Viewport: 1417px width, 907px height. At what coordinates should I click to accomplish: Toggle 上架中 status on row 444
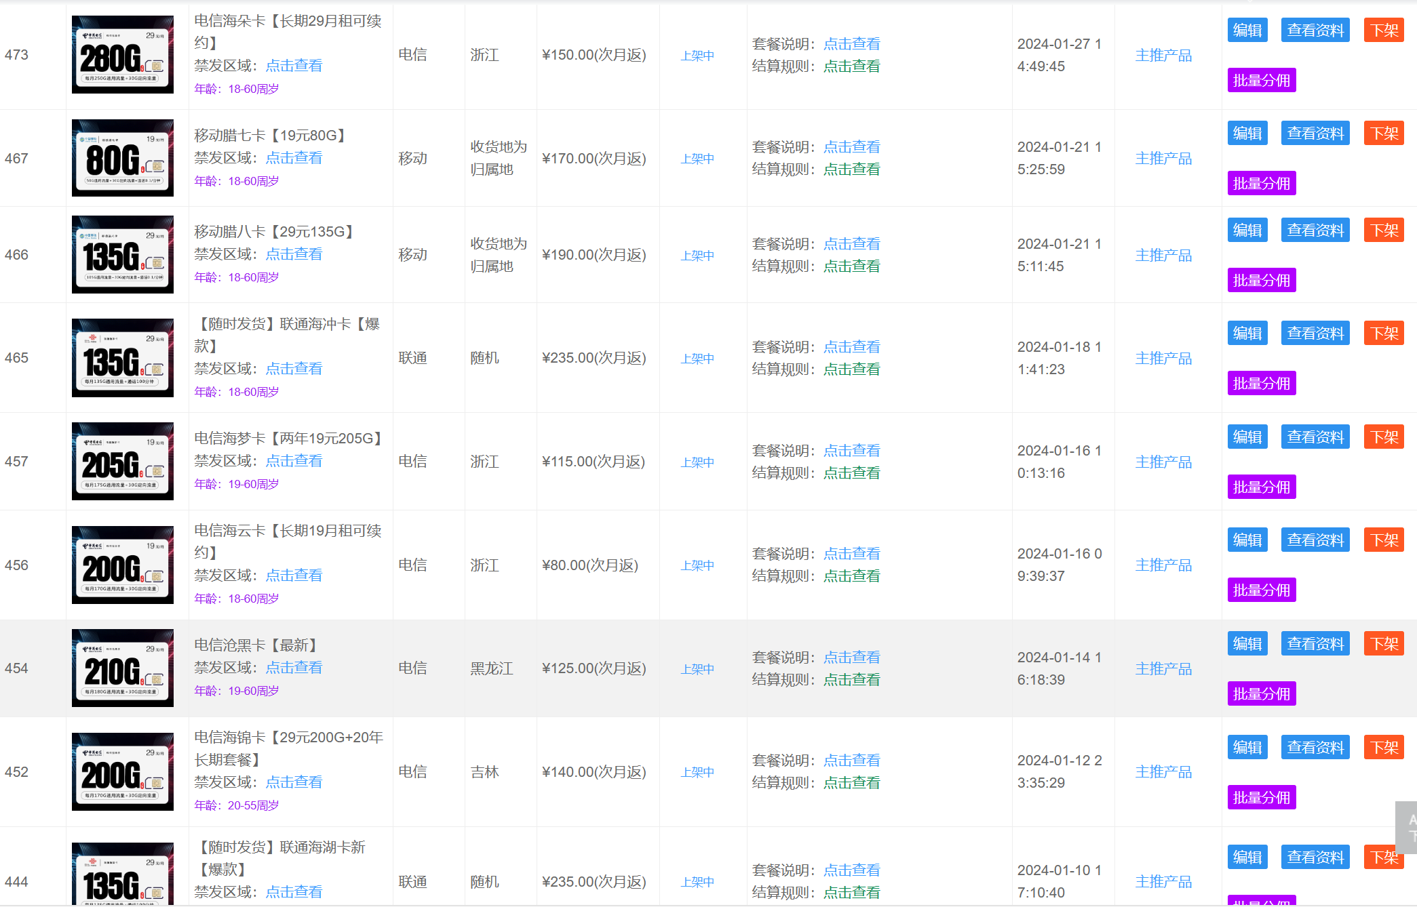(x=697, y=882)
